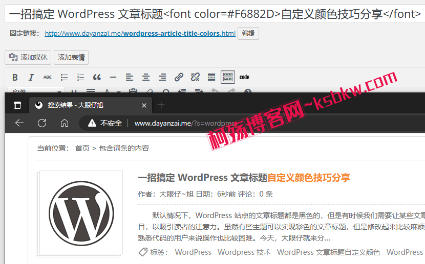This screenshot has width=425, height=264.
Task: Apply italic formatting in the editor
Action: coord(31,77)
